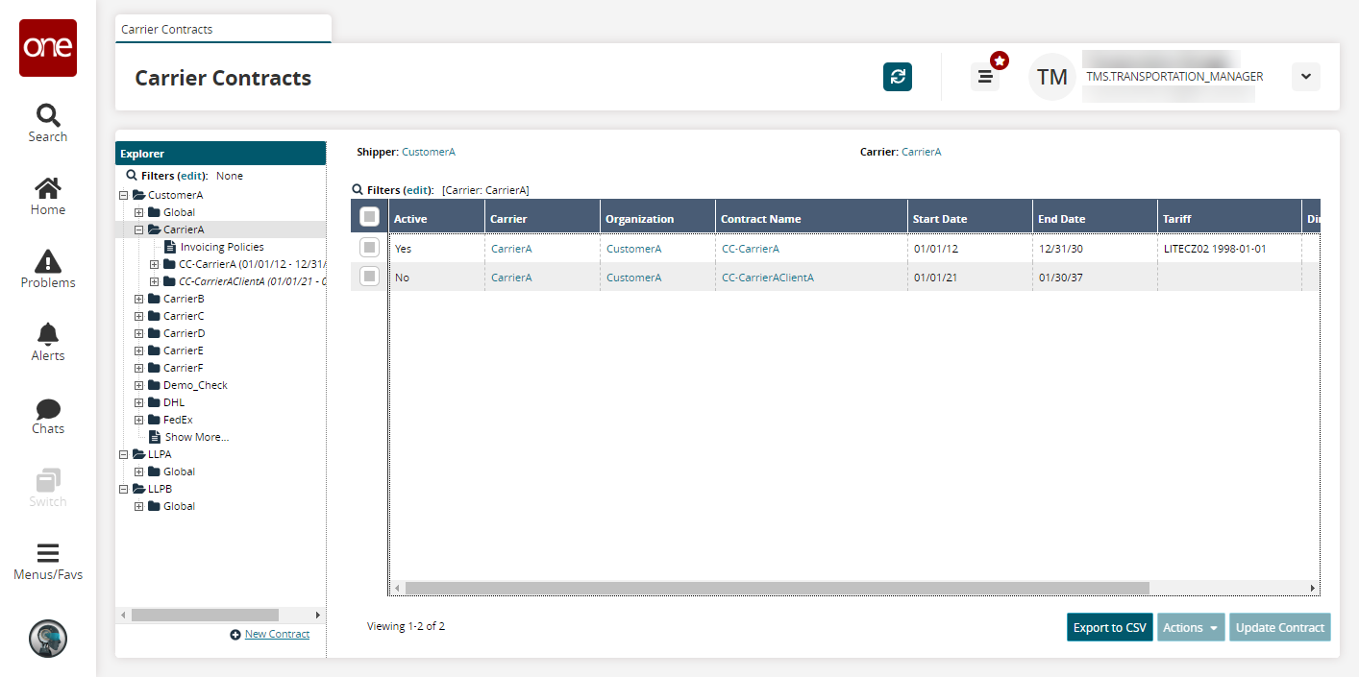Click the New Contract link
Screen dimensions: 1359x677
(x=277, y=634)
